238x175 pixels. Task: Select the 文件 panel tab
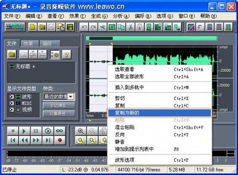pos(12,43)
